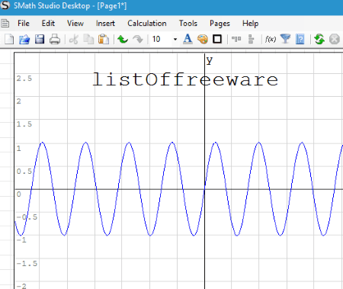Click the Copy icon in the toolbar
343x289 pixels.
[88, 40]
